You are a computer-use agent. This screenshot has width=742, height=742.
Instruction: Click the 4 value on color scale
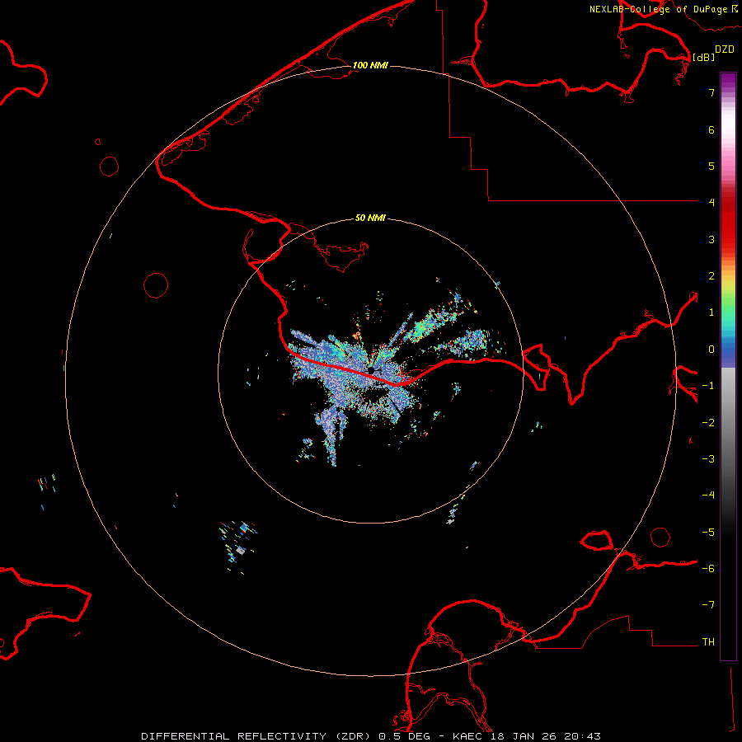point(711,203)
